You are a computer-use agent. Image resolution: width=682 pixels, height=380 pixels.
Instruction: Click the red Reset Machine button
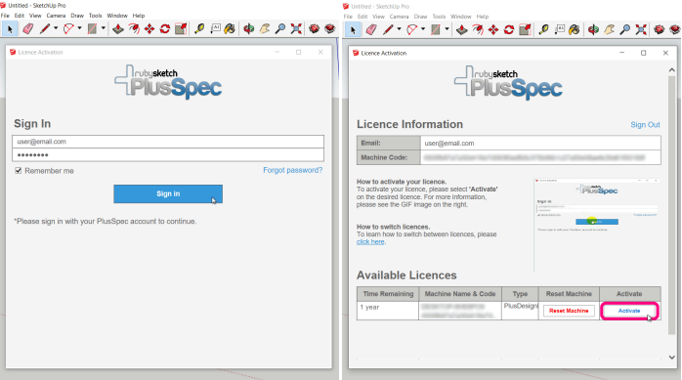coord(569,311)
